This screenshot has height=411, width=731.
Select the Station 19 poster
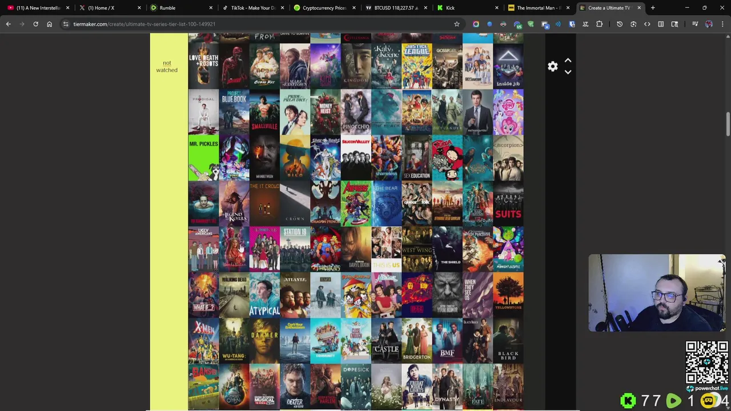(295, 249)
